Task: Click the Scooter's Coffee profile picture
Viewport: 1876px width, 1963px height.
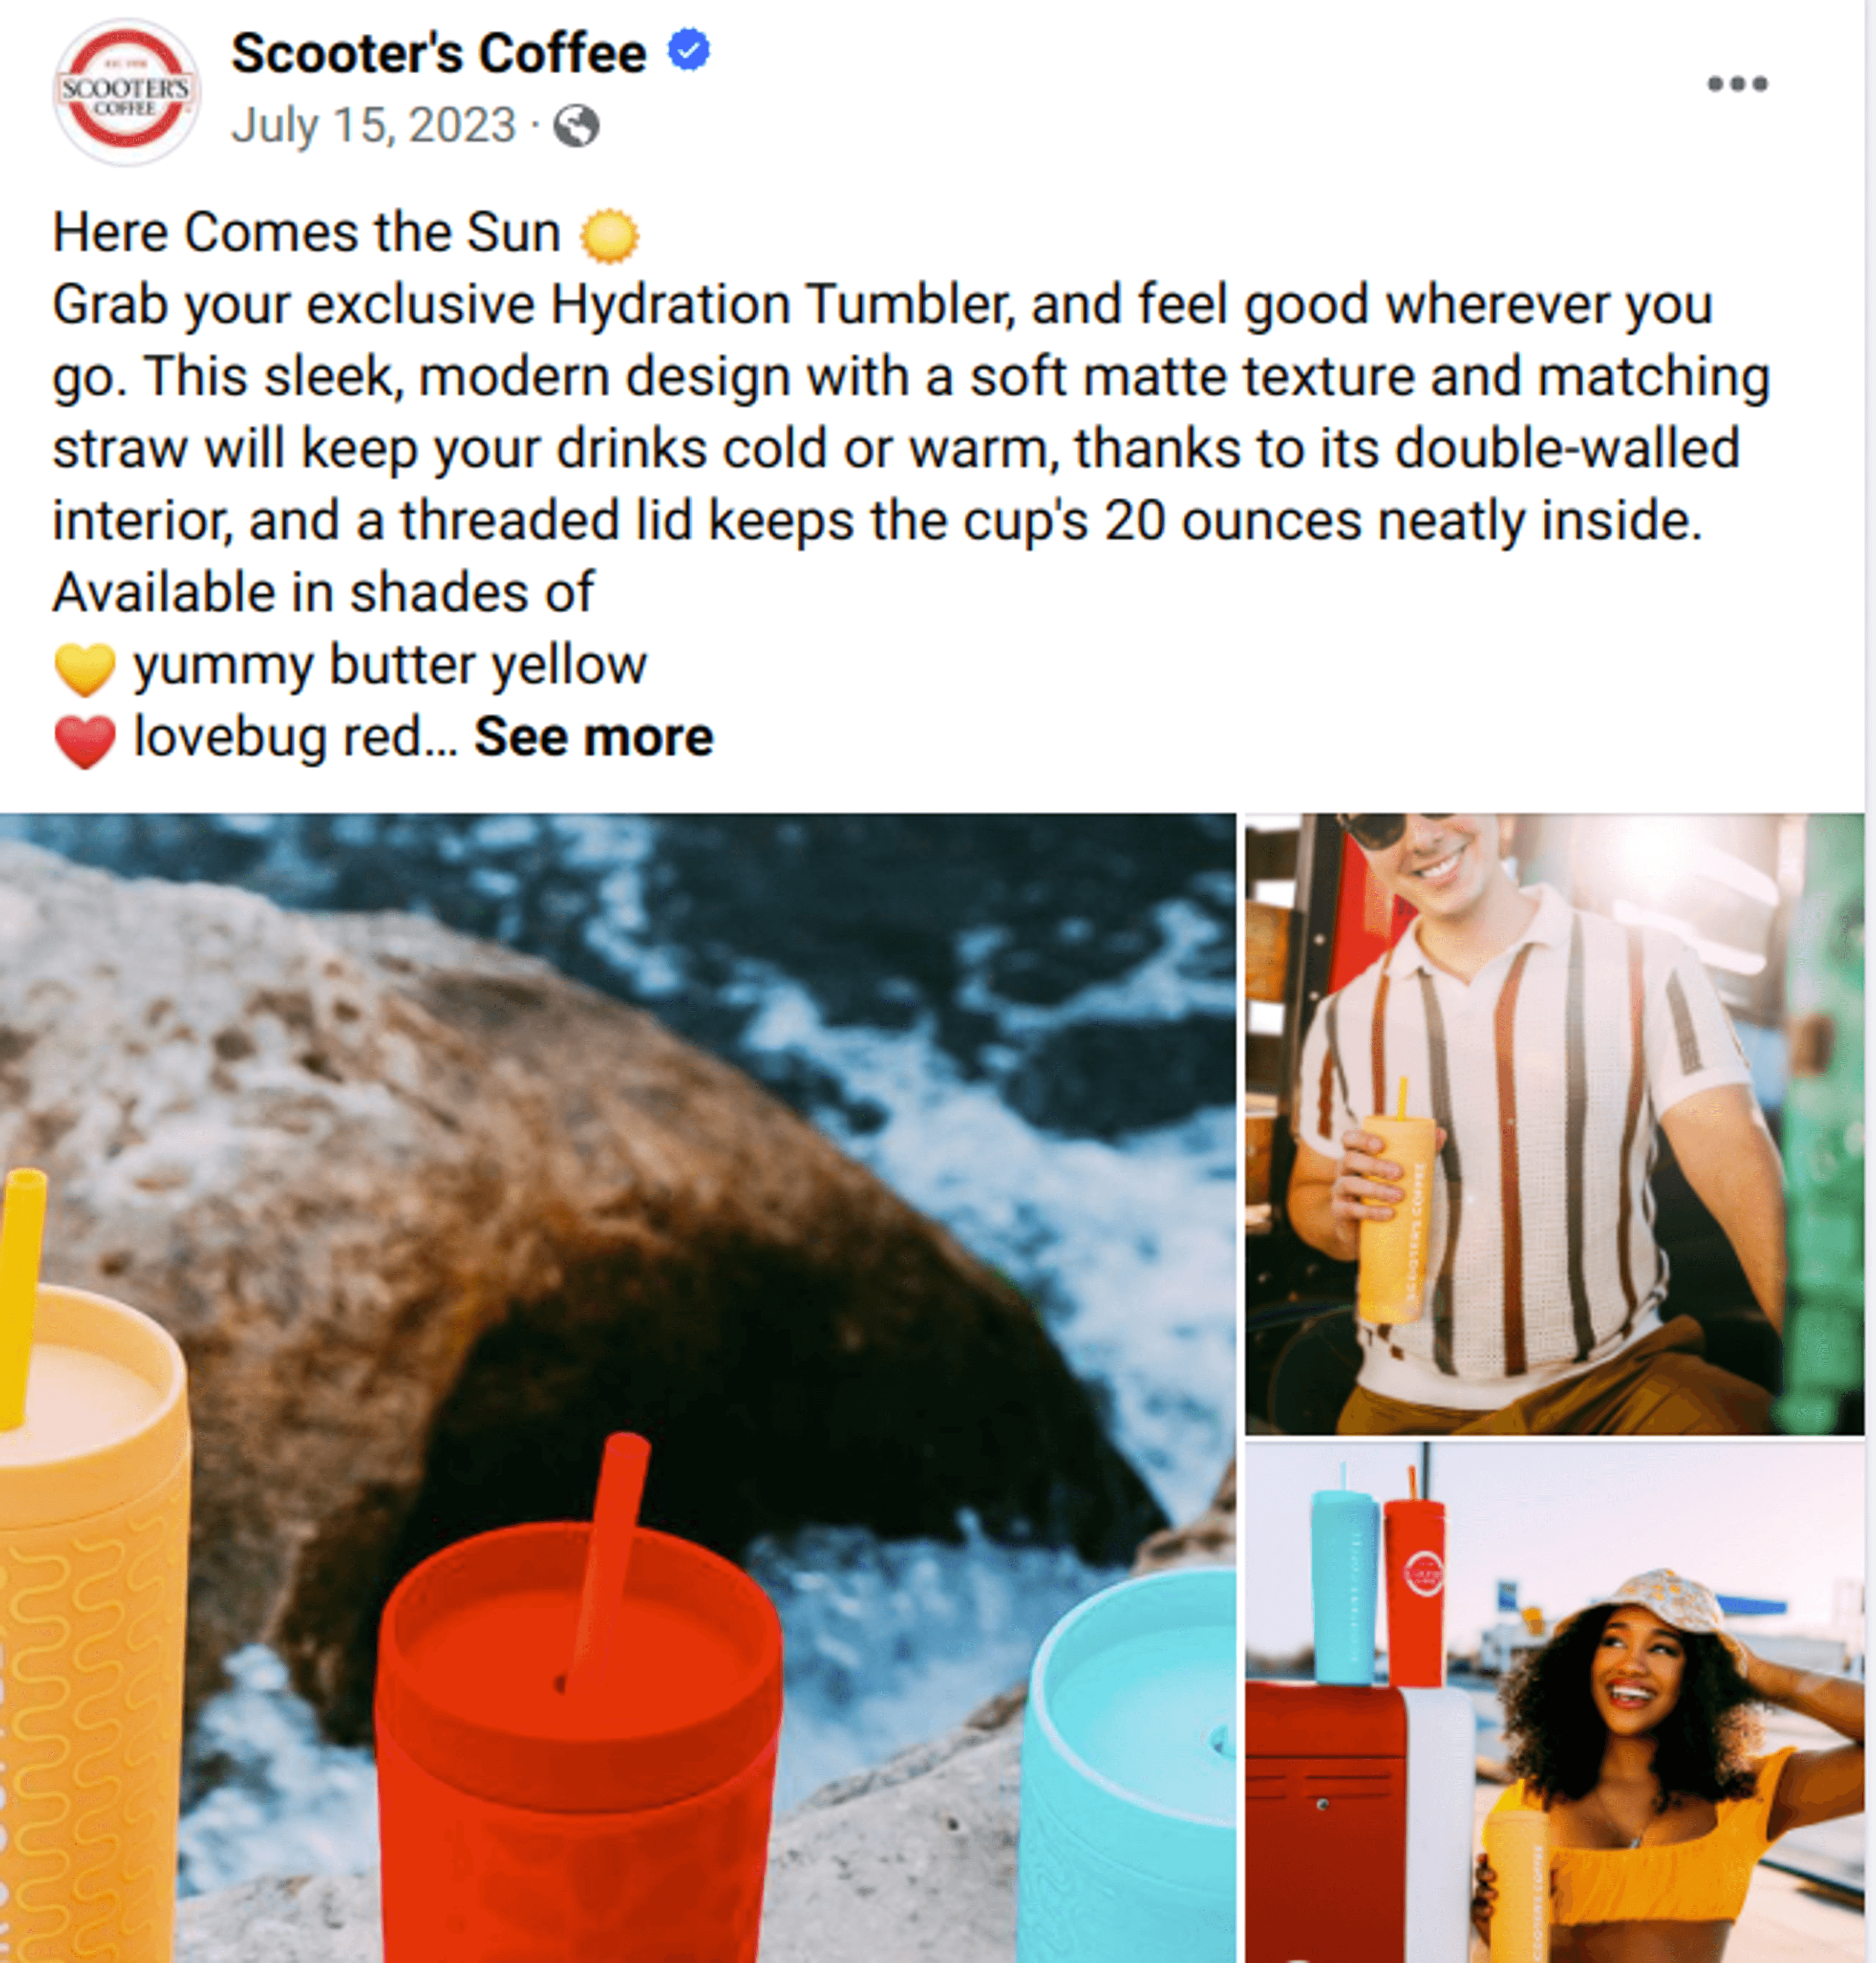Action: click(x=126, y=91)
